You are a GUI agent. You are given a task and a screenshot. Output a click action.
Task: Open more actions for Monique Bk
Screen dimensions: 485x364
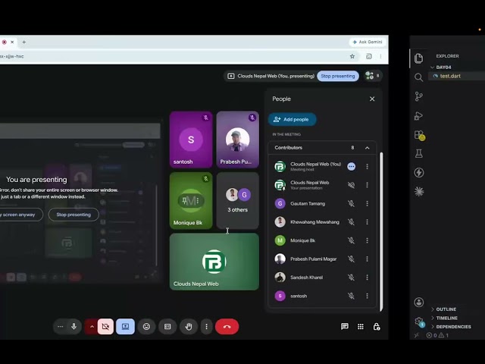tap(367, 240)
